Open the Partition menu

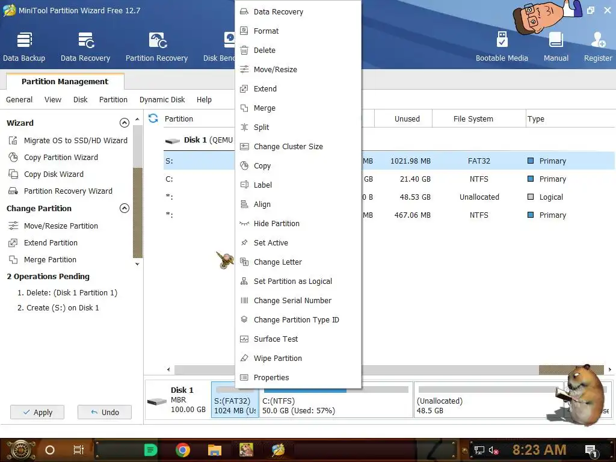113,100
